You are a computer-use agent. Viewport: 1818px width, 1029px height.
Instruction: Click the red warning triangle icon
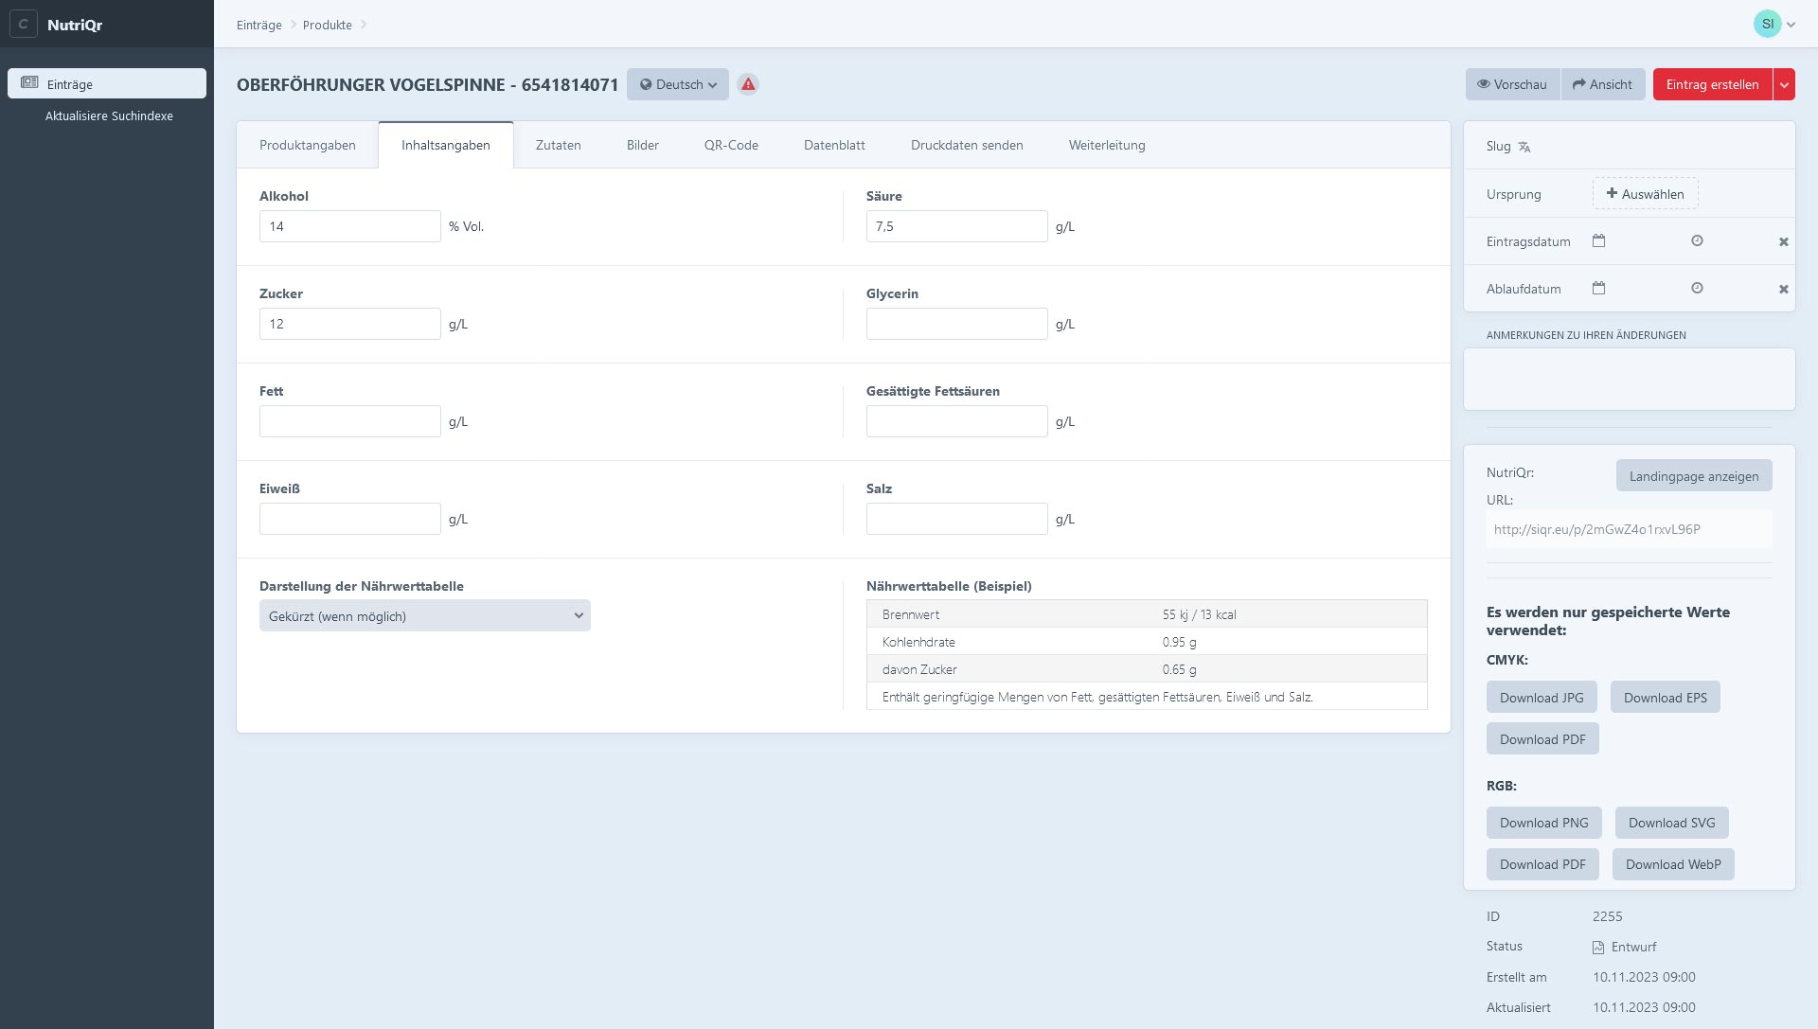coord(748,84)
